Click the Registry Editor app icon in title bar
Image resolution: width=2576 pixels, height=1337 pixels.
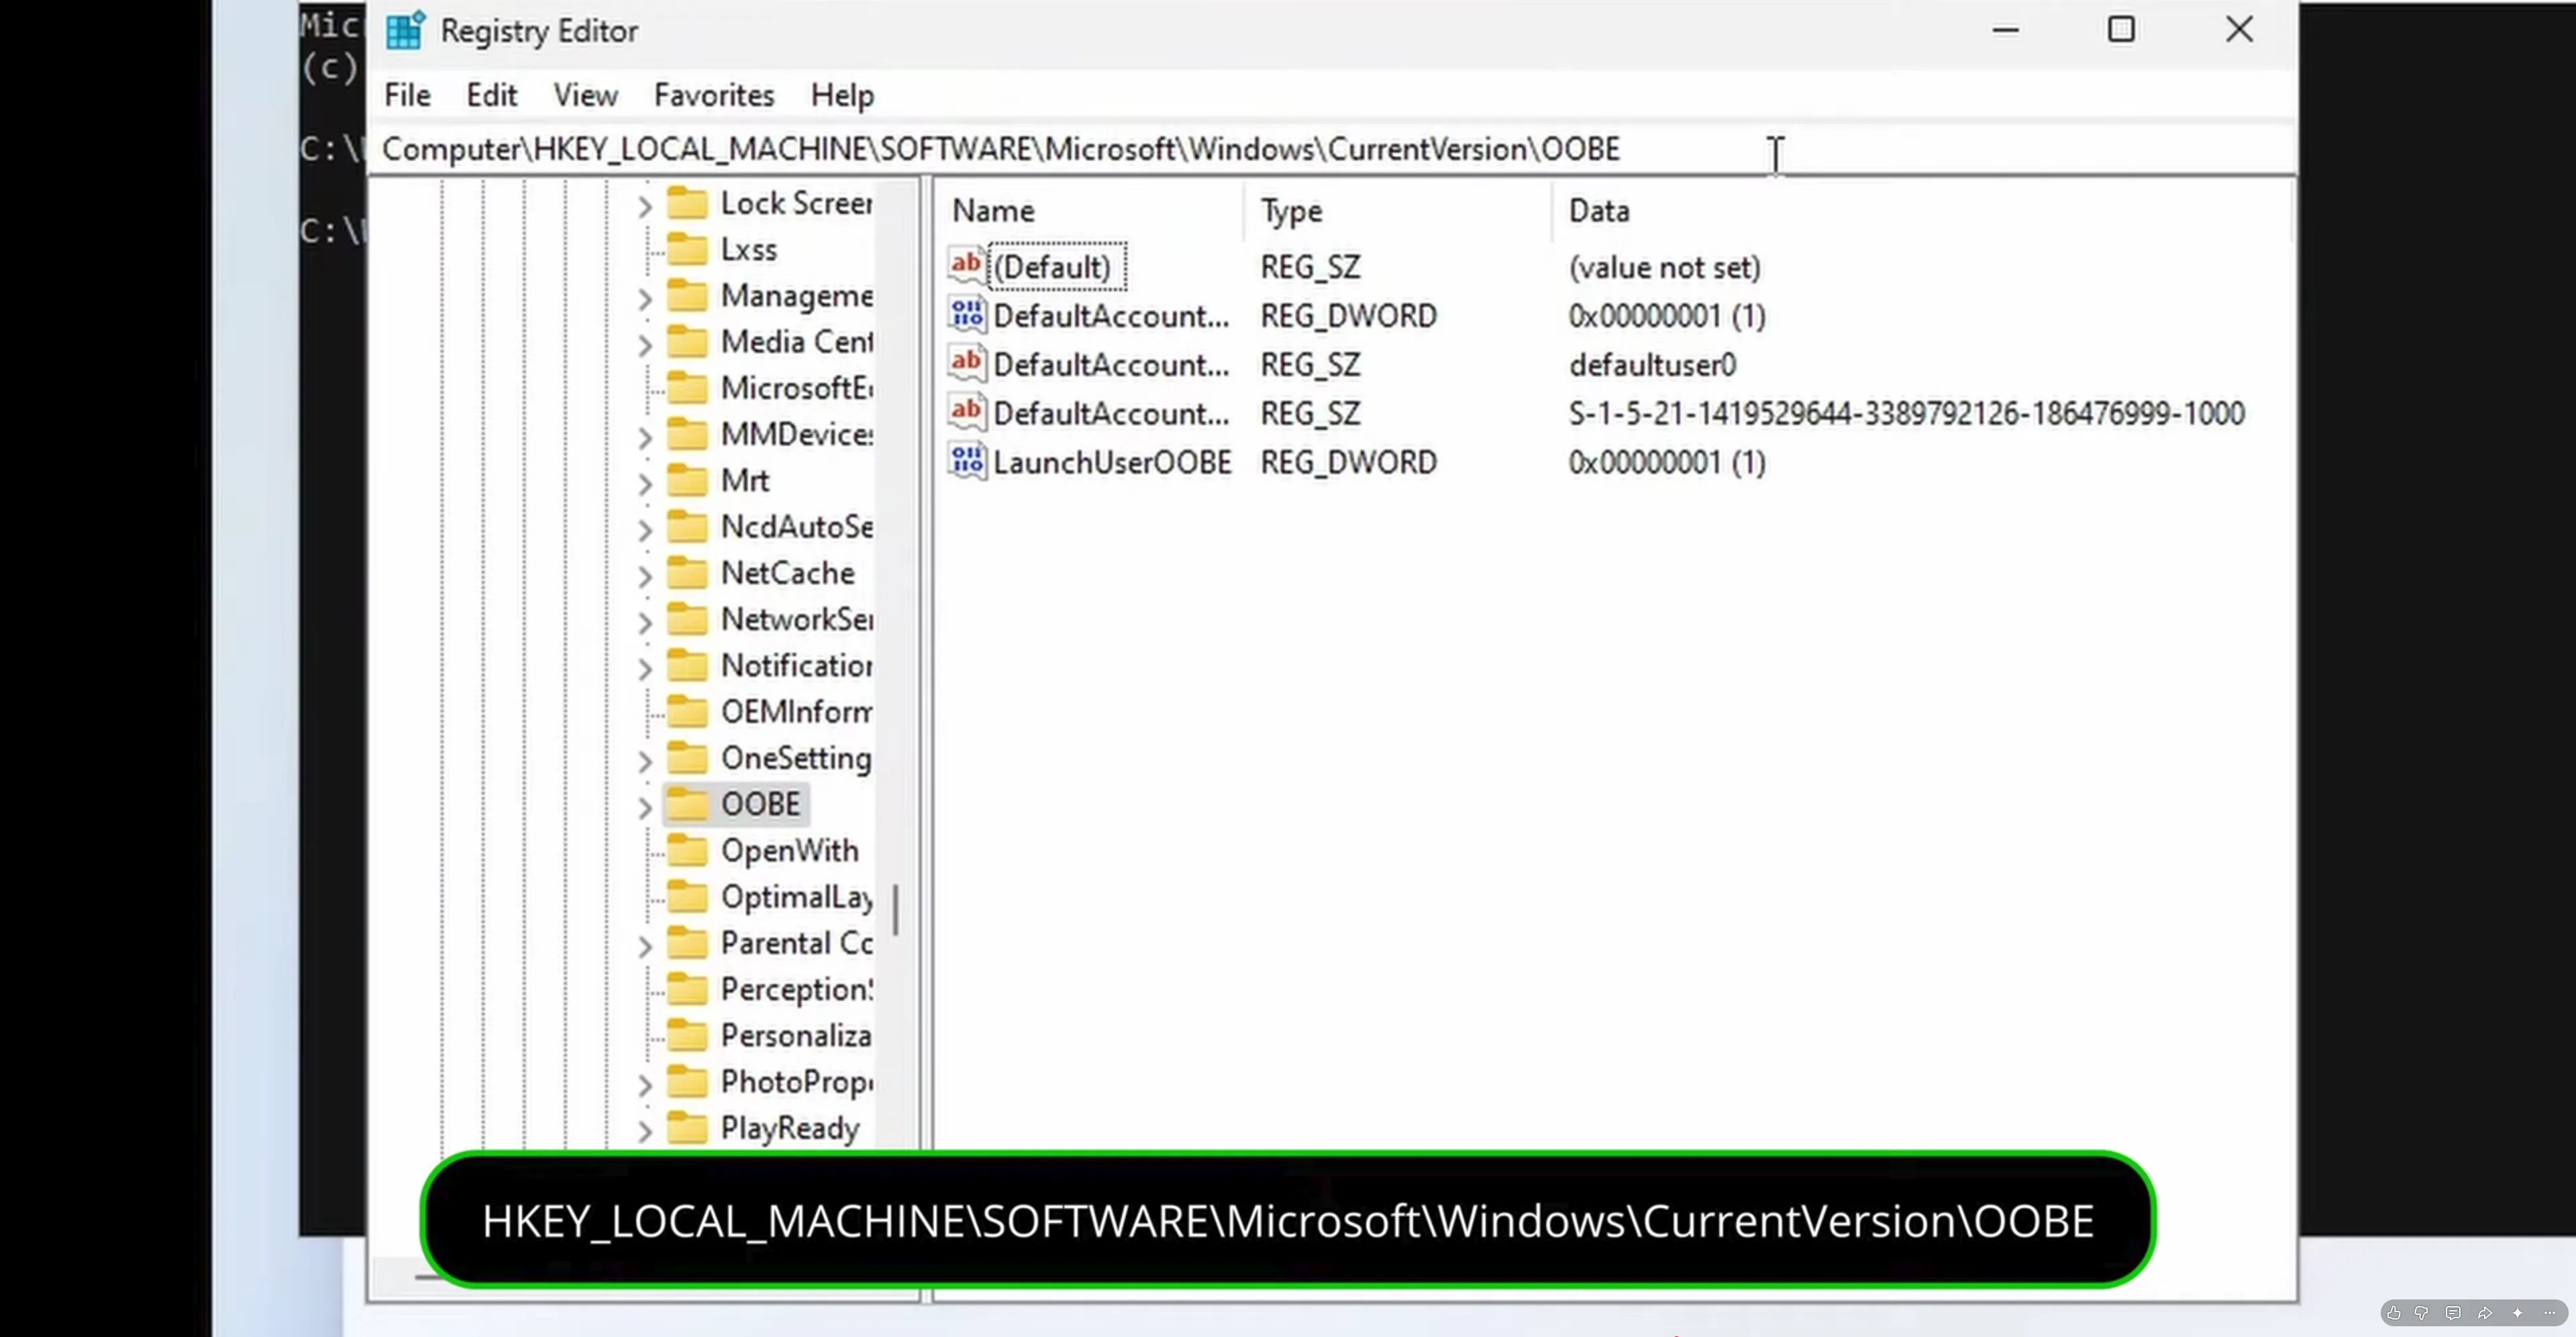(x=405, y=31)
